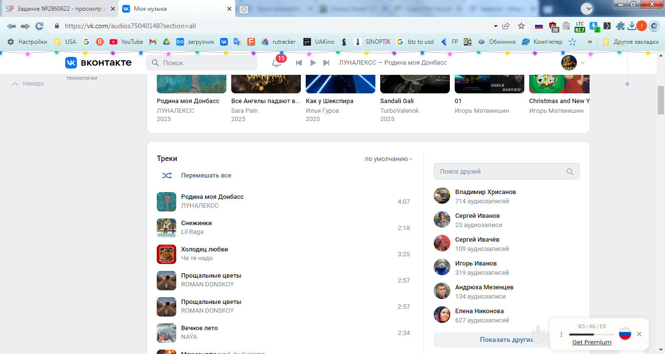Open share page icon in address bar

506,26
